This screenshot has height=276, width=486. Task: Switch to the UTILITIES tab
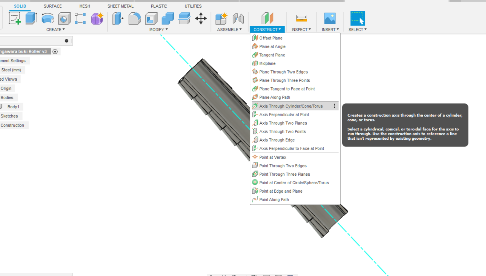coord(193,6)
